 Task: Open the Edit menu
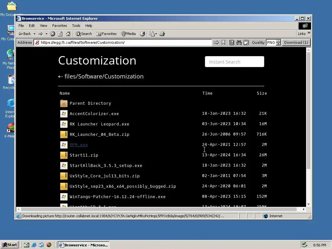click(x=32, y=26)
